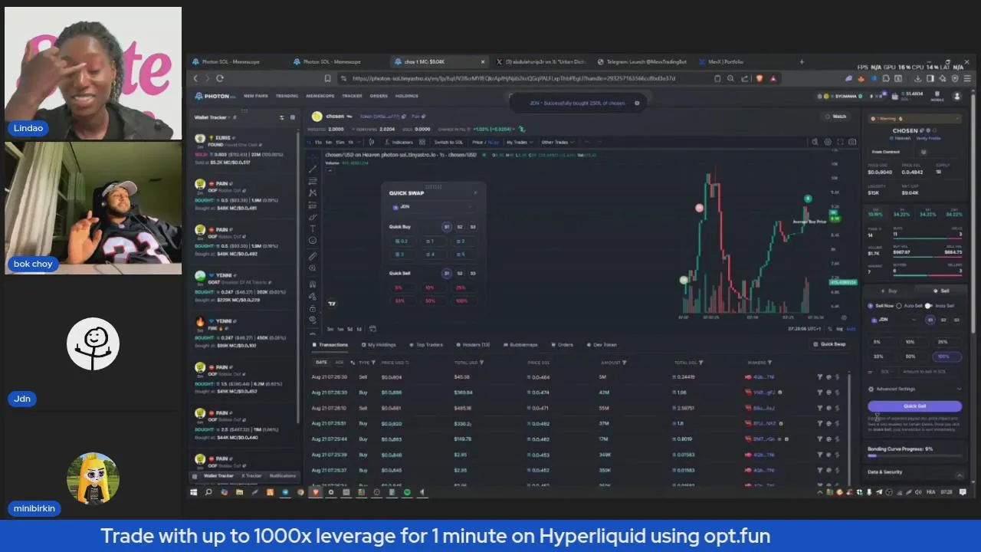
Task: Click Switch to SOL button
Action: [x=450, y=142]
